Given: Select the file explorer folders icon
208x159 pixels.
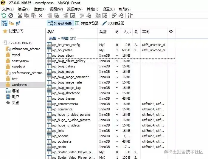Looking at the screenshot, I should click(11, 23).
